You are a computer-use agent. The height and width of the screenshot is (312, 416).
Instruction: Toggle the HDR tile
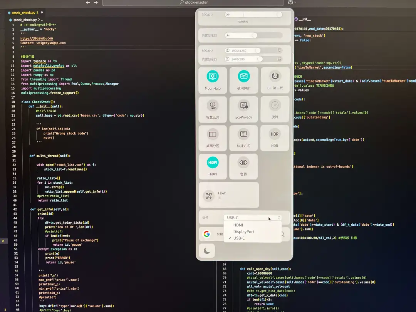(275, 138)
